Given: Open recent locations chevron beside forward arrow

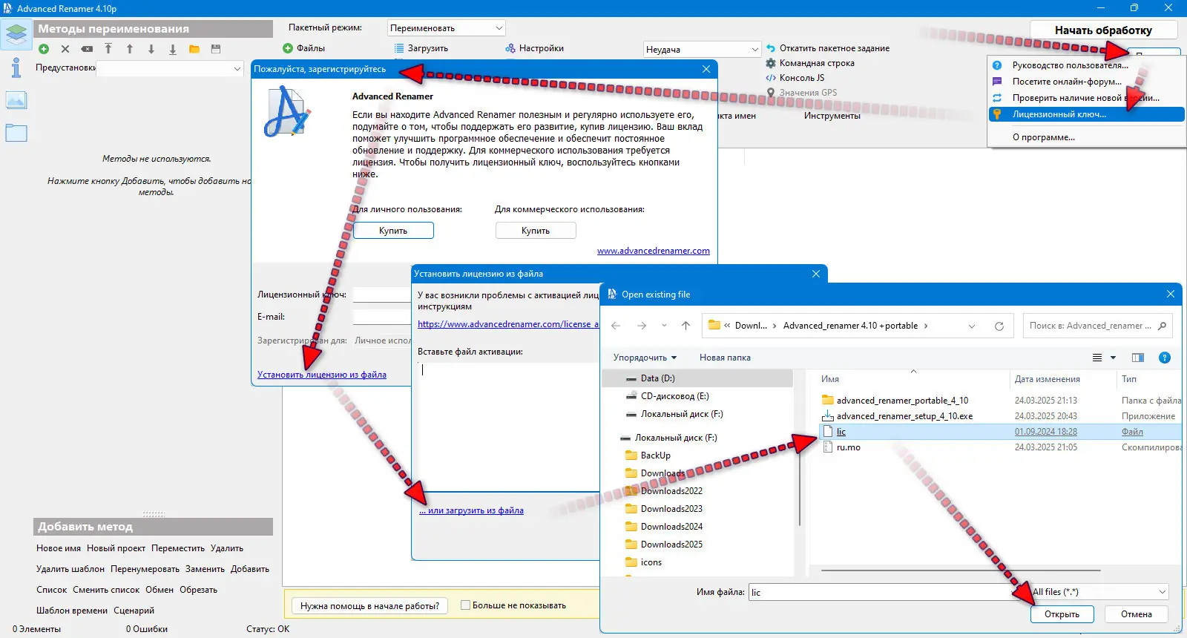Looking at the screenshot, I should (664, 326).
